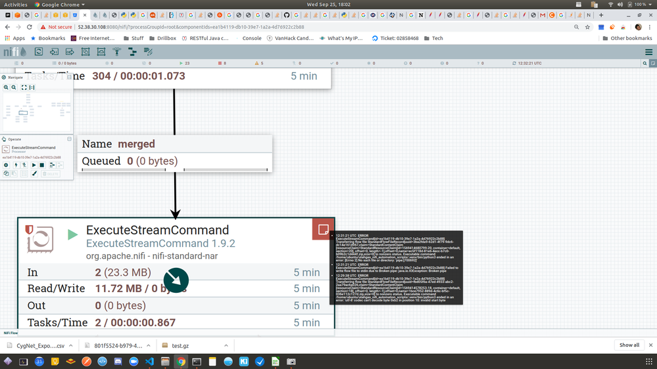
Task: Open the Apps bookmark shortcut
Action: tap(14, 38)
